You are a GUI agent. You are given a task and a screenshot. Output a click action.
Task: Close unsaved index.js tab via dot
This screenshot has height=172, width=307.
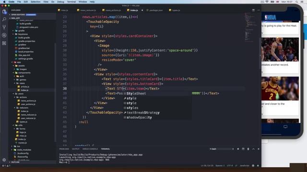(x=142, y=10)
